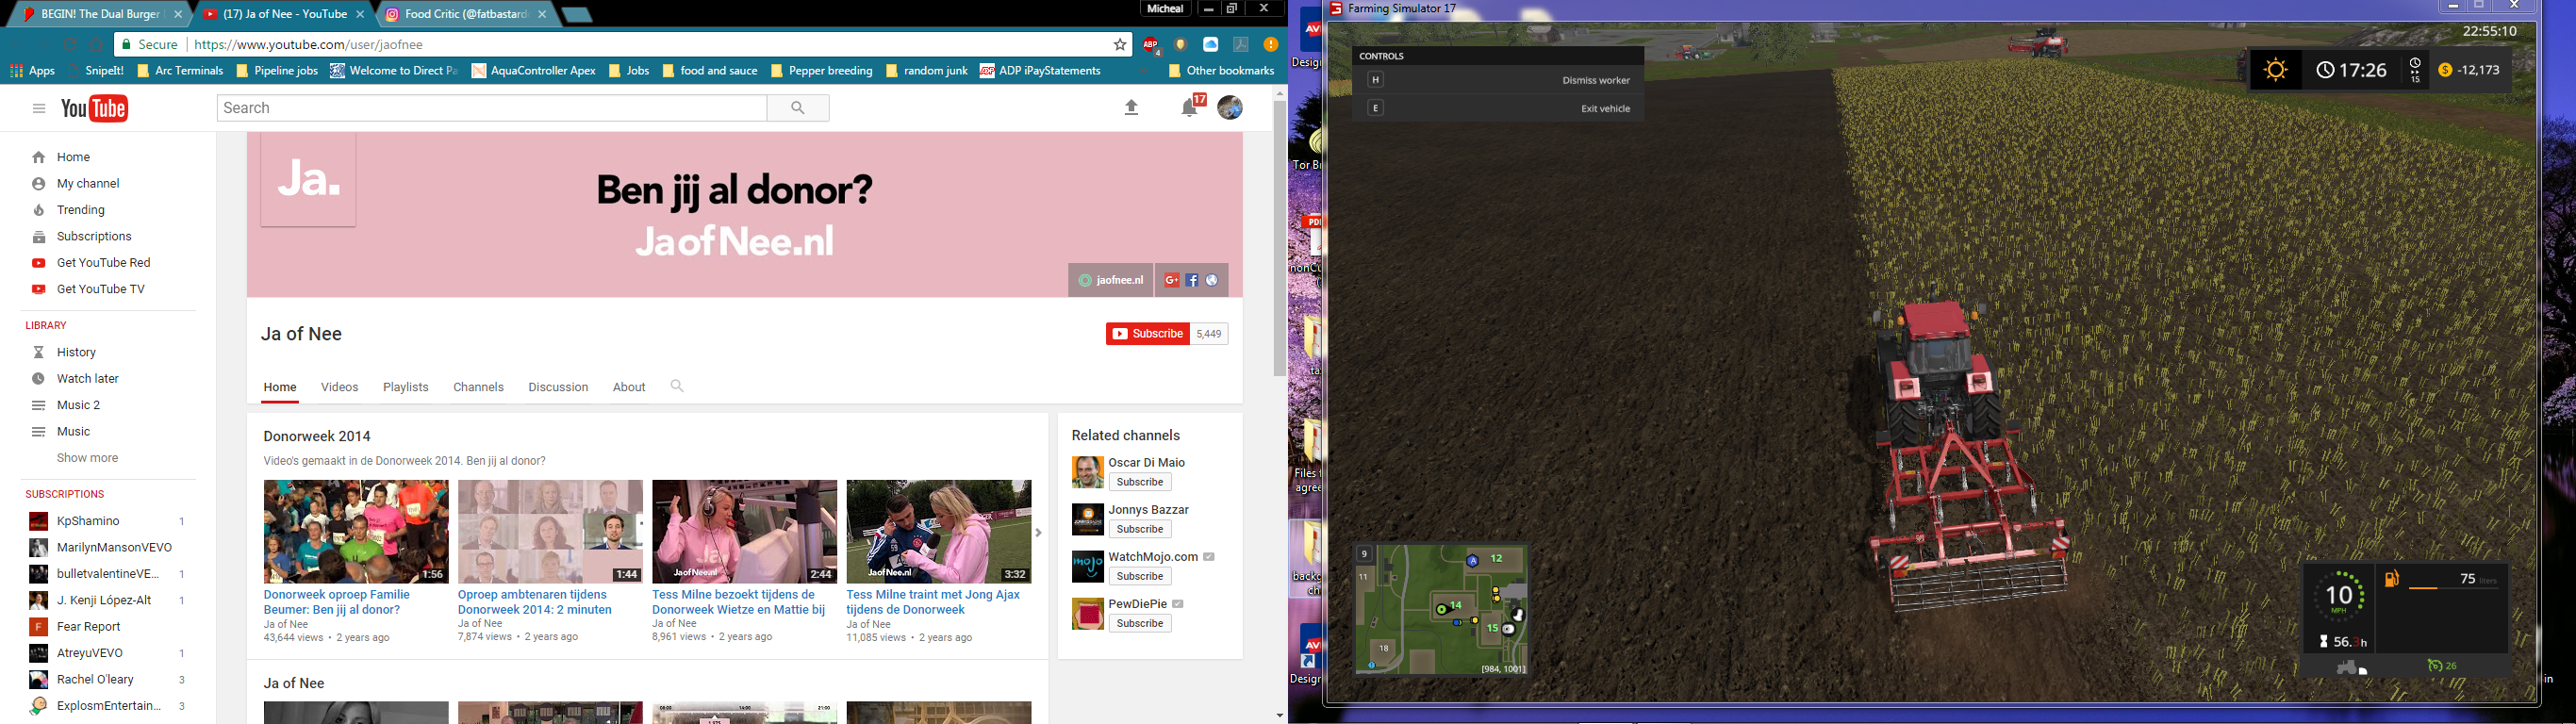Open the channel Discussion tab
The image size is (2576, 724).
tap(558, 387)
